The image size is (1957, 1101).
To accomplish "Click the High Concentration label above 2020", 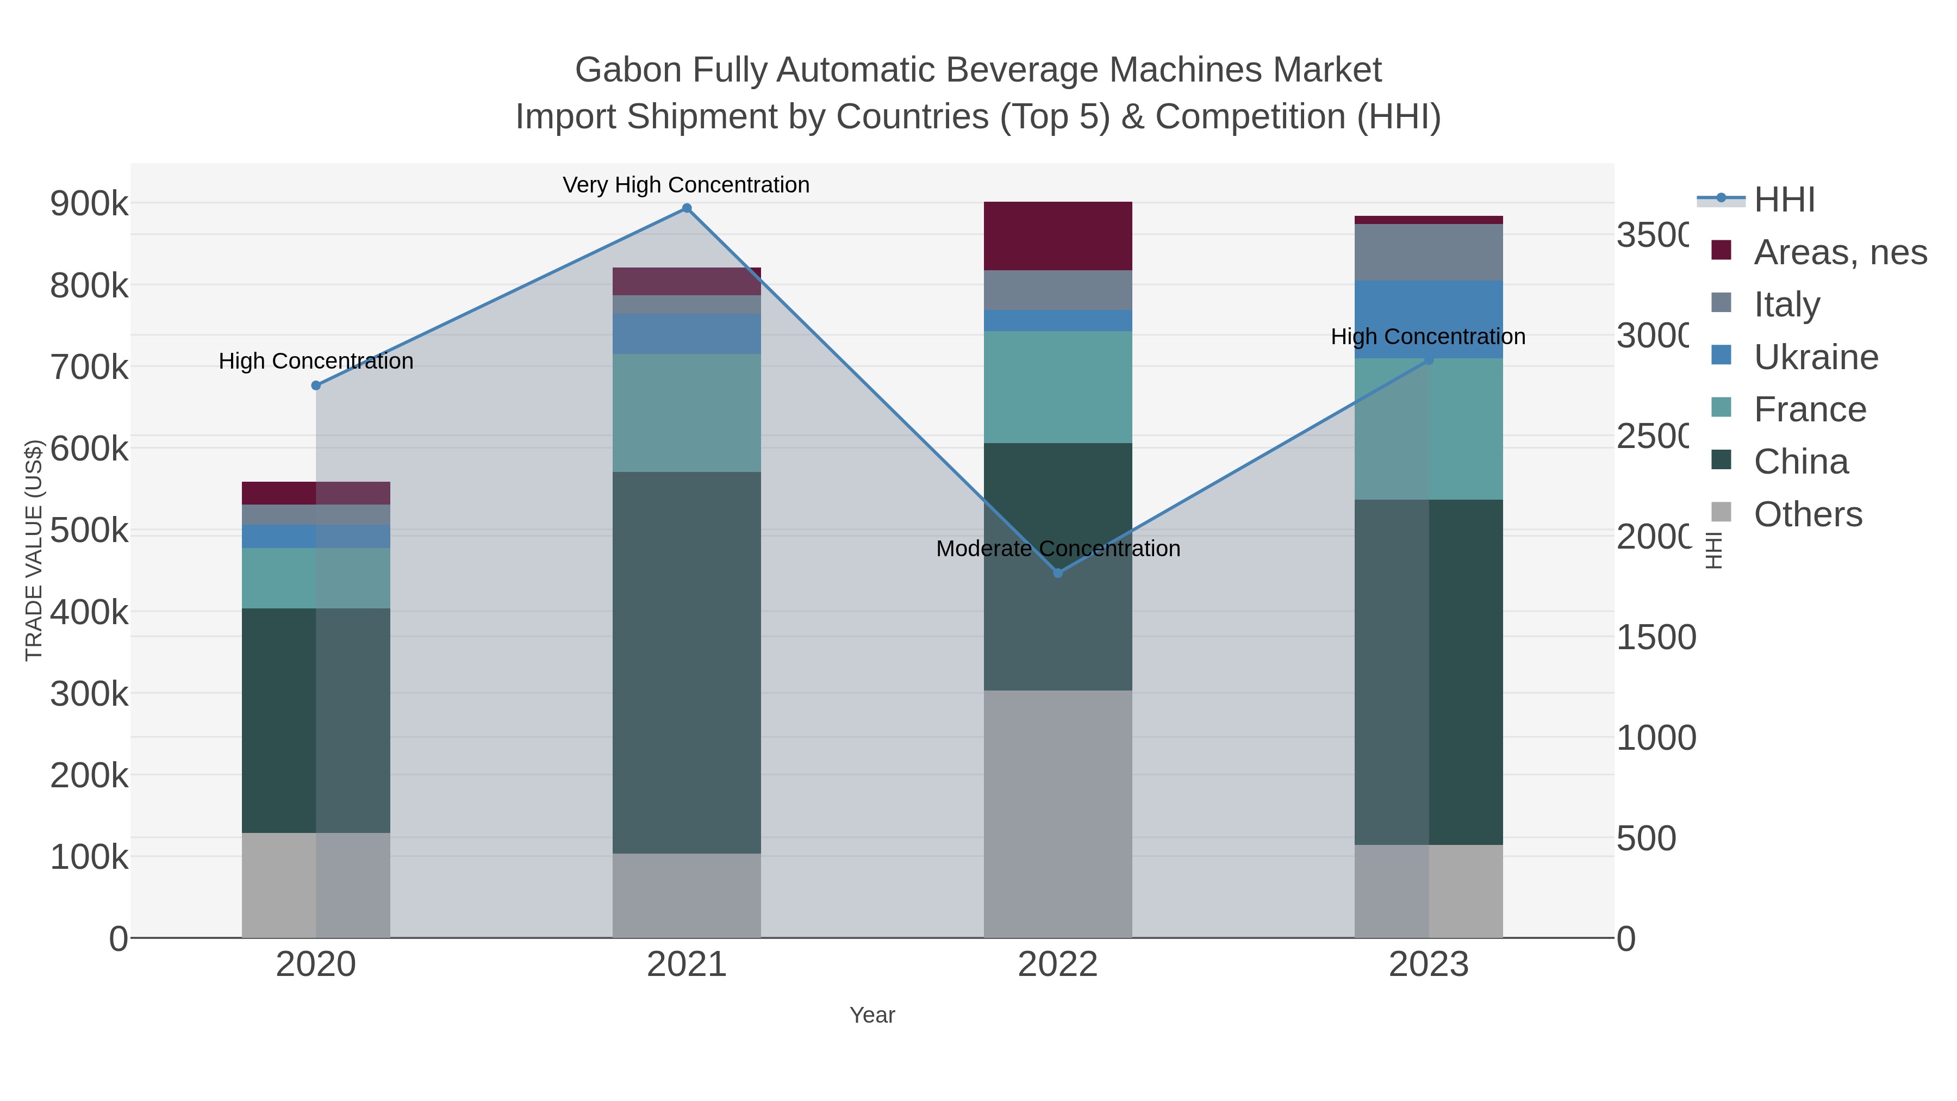I will pos(316,361).
